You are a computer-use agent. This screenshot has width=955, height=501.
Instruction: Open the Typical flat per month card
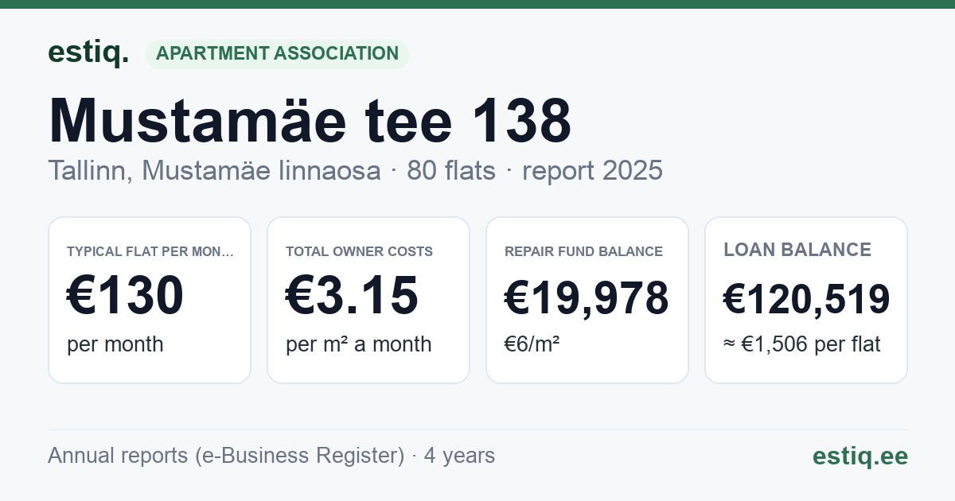pos(150,300)
